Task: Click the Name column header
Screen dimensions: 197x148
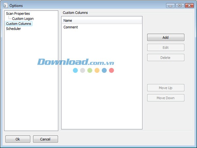Action: (x=102, y=20)
